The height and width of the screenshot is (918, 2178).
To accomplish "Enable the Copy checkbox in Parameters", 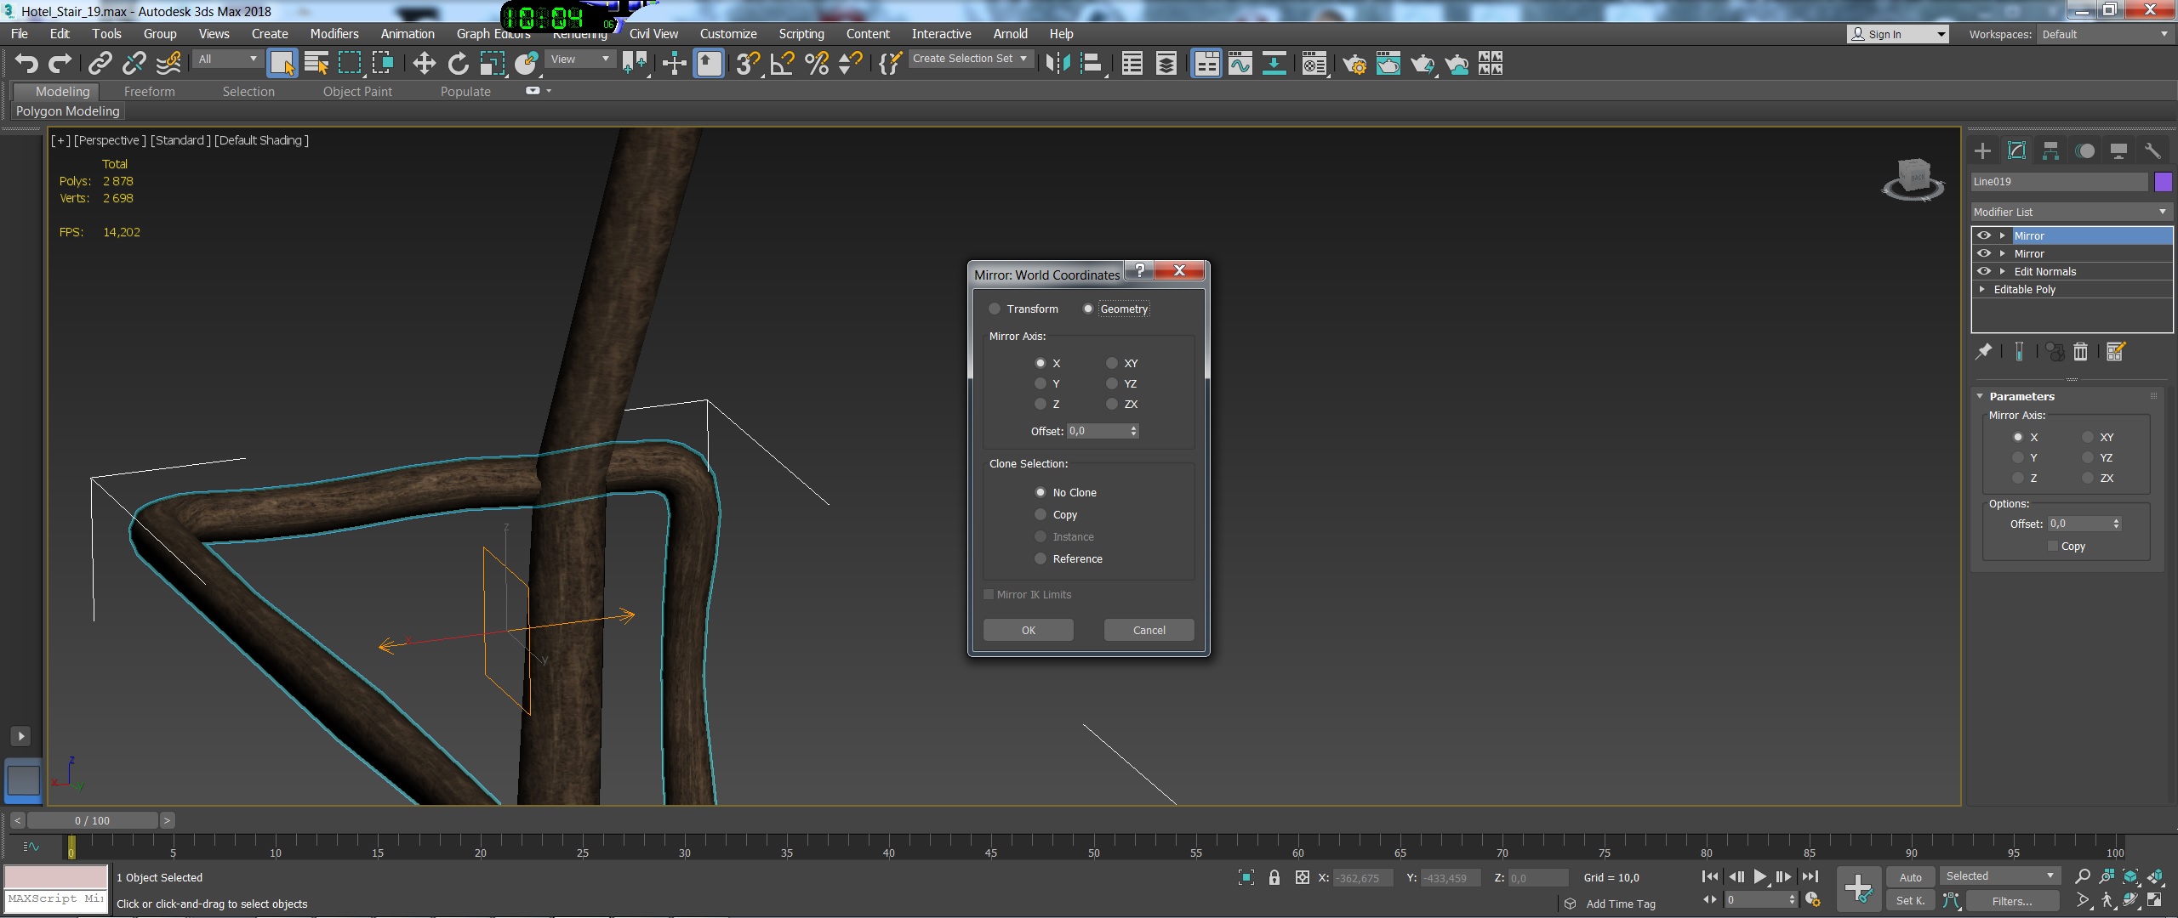I will [x=2053, y=547].
